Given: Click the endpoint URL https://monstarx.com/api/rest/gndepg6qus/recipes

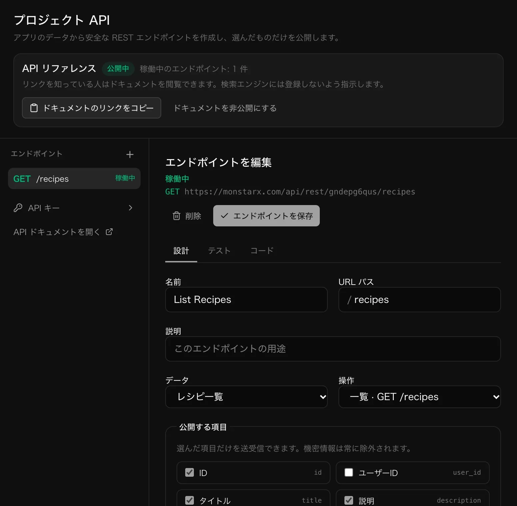Looking at the screenshot, I should [x=300, y=192].
